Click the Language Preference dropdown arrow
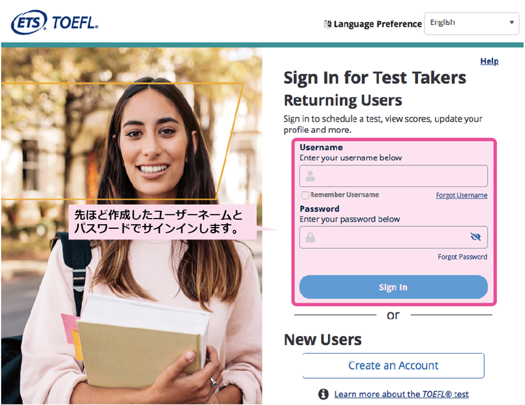The height and width of the screenshot is (405, 525). tap(512, 22)
